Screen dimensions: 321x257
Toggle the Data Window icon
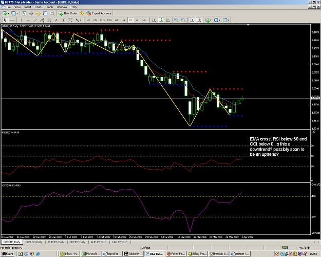(31, 13)
